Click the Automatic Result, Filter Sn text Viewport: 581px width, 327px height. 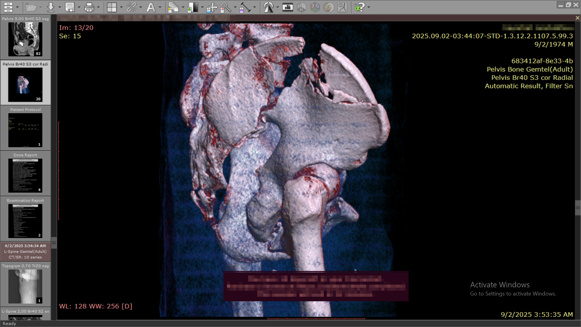pos(529,86)
